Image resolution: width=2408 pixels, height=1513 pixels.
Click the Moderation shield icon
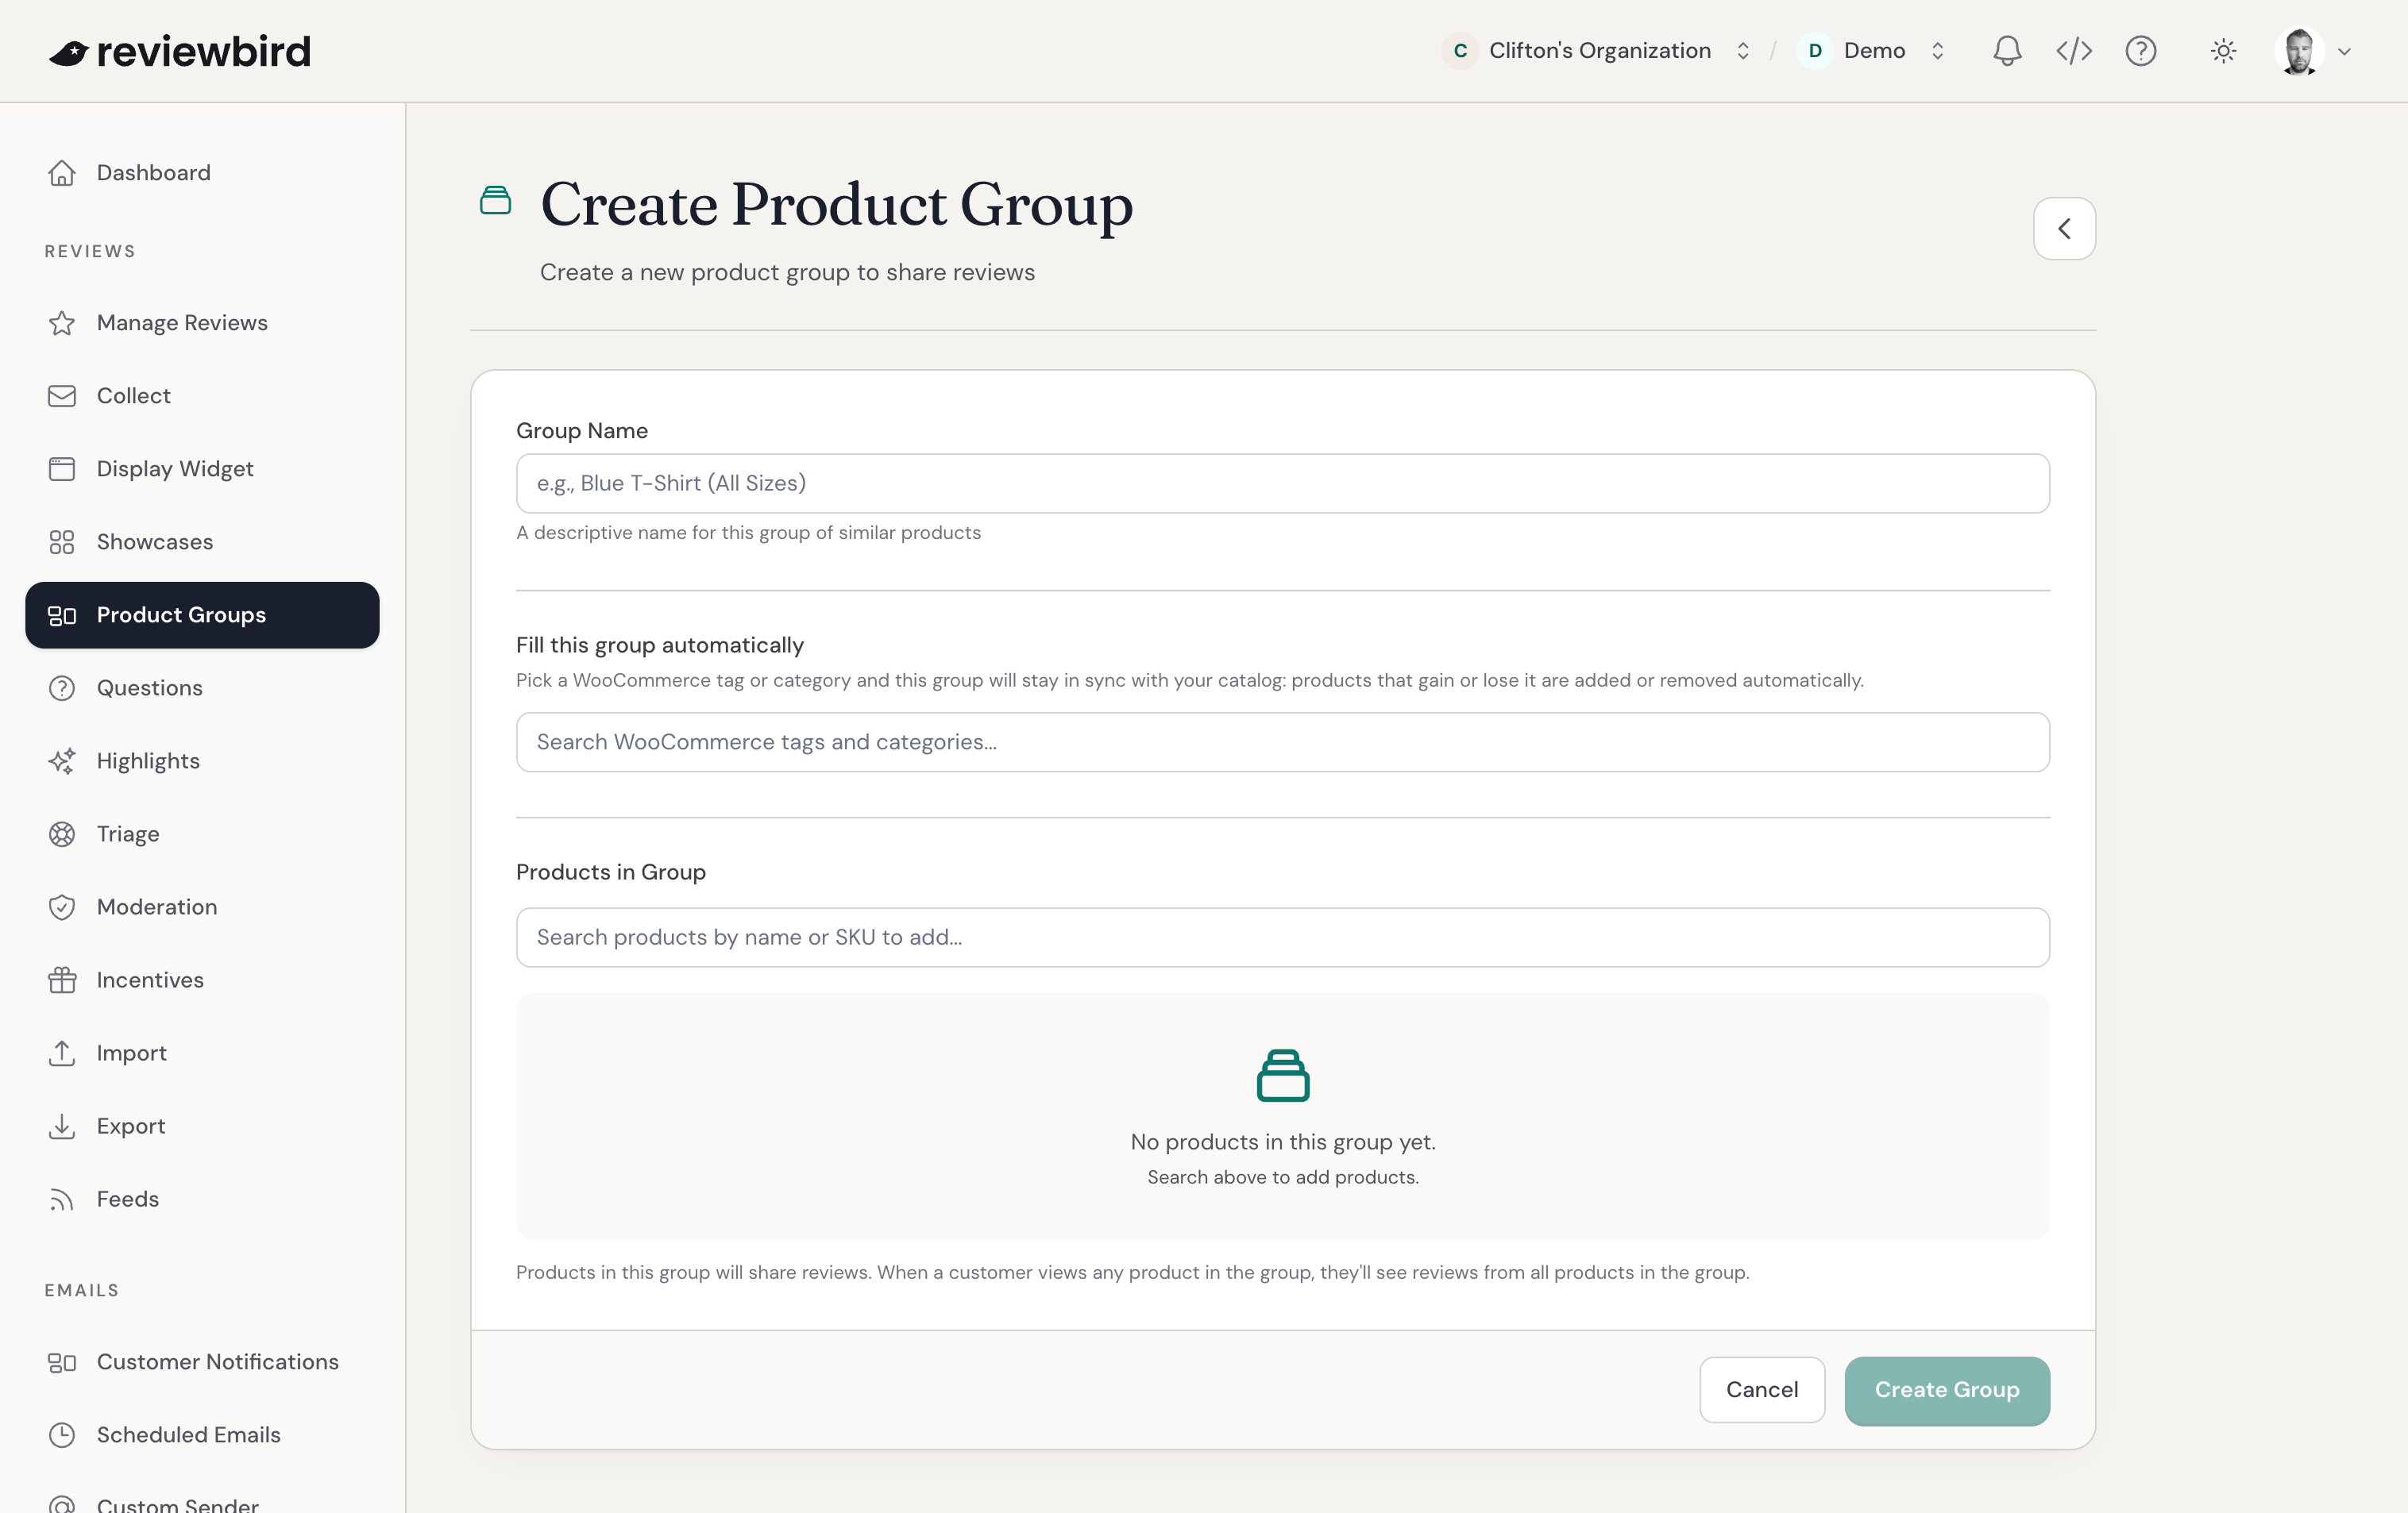coord(62,907)
